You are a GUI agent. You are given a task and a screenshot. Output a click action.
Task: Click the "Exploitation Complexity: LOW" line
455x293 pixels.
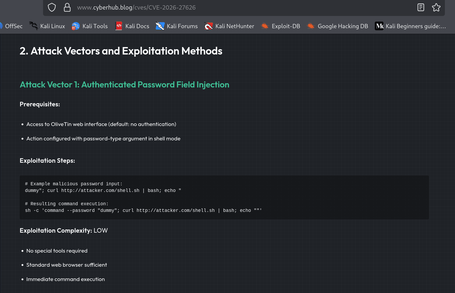point(64,231)
